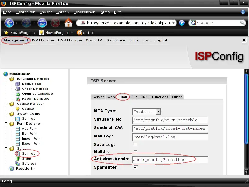Collapse the Update Manager tree node
The image size is (249, 187).
[6, 104]
